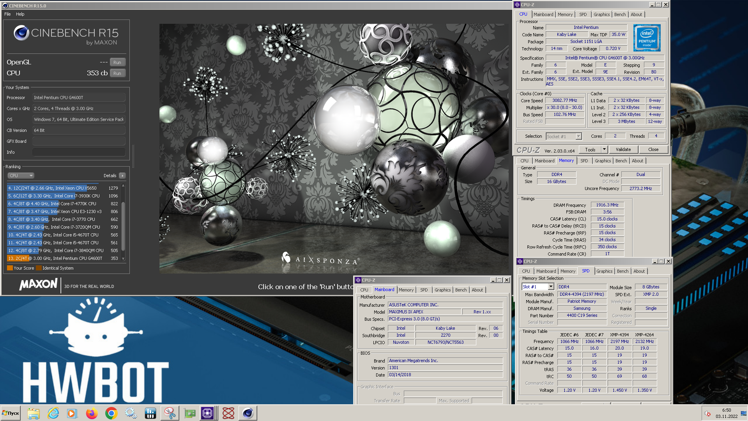Screen dimensions: 748x421
Task: Open the green graphics card taskbar icon
Action: pyautogui.click(x=190, y=413)
